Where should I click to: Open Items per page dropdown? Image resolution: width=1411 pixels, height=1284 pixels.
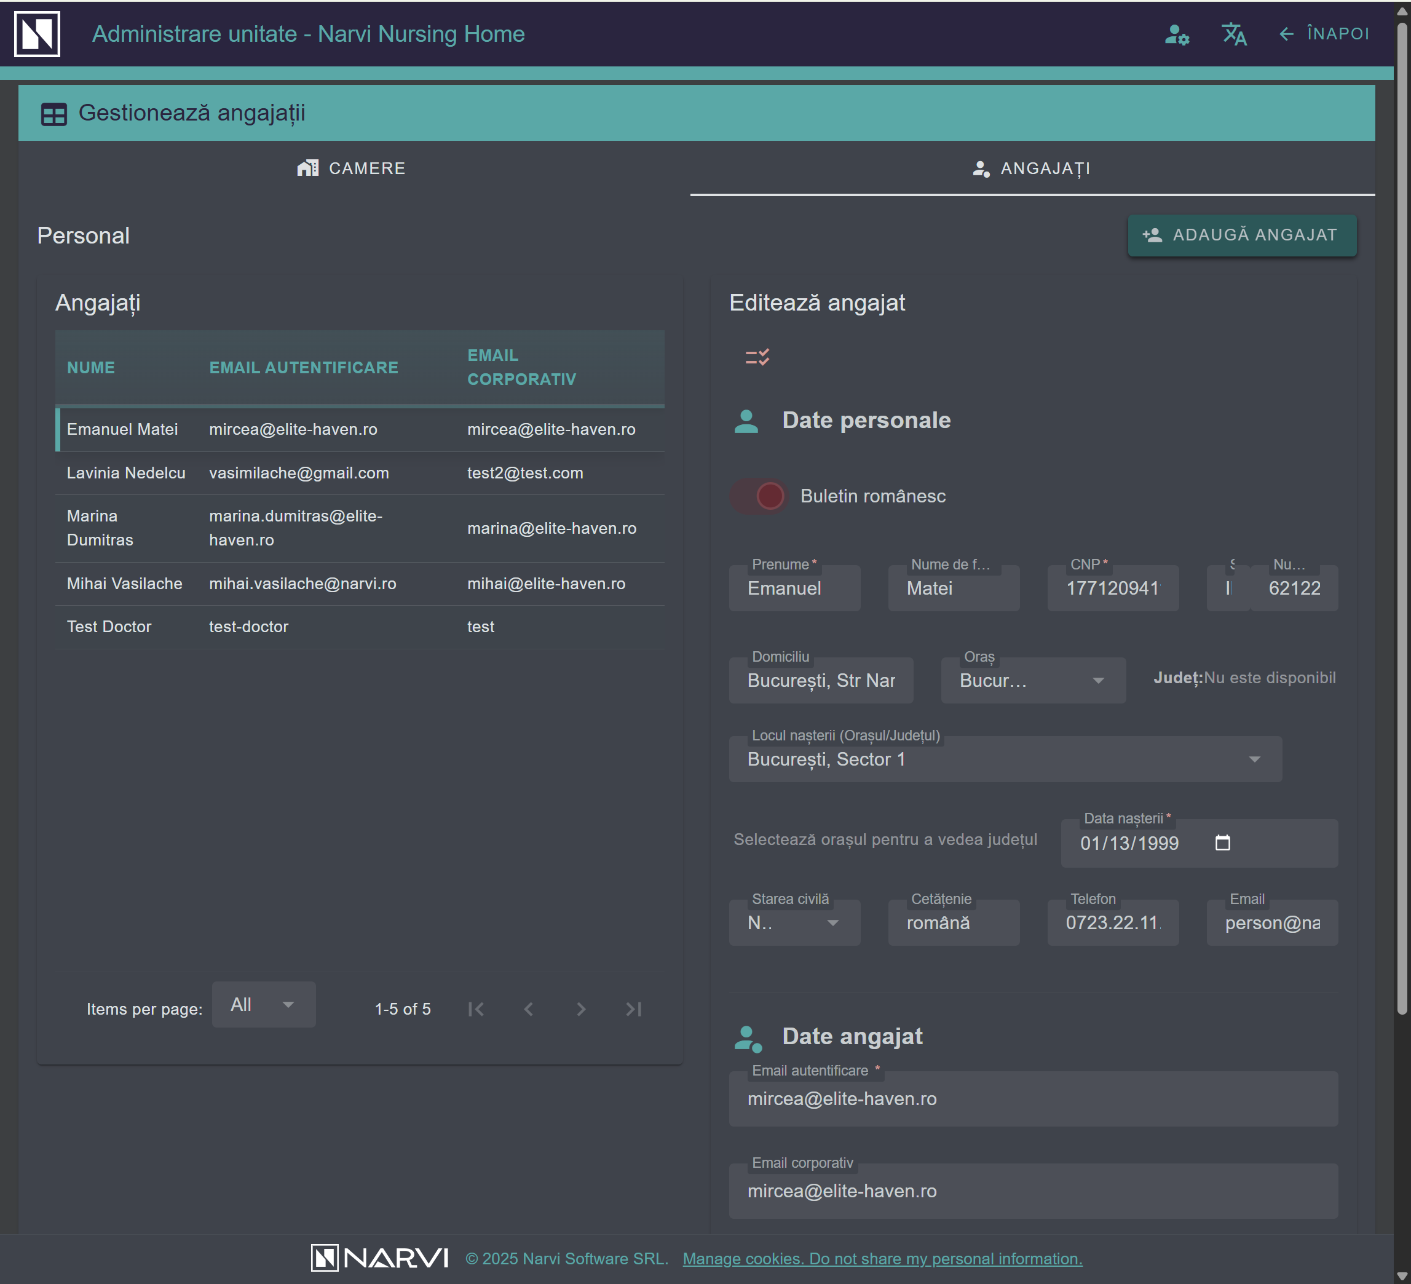click(263, 1005)
